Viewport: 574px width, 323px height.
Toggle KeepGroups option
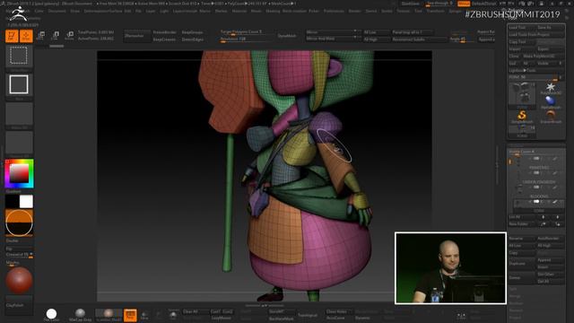[x=193, y=32]
